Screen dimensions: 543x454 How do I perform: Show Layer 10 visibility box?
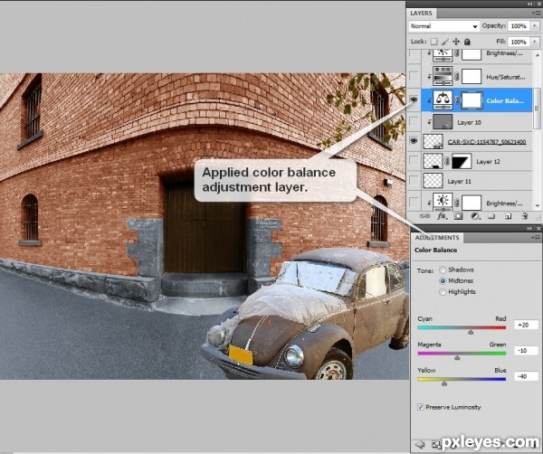414,122
